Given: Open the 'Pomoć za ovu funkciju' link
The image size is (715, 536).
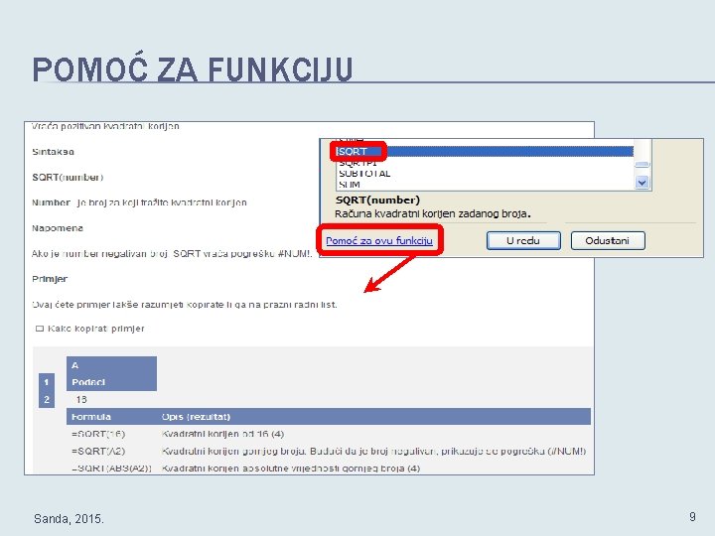Looking at the screenshot, I should tap(379, 240).
